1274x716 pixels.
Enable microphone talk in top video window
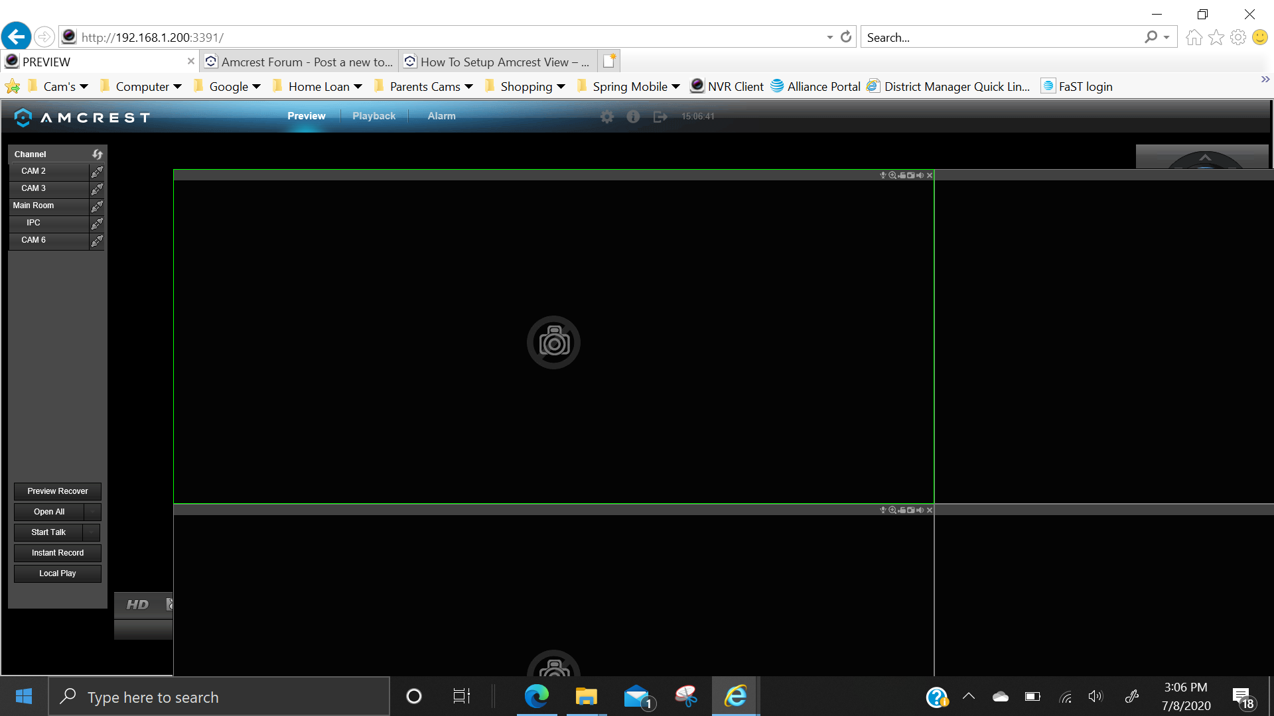[883, 175]
